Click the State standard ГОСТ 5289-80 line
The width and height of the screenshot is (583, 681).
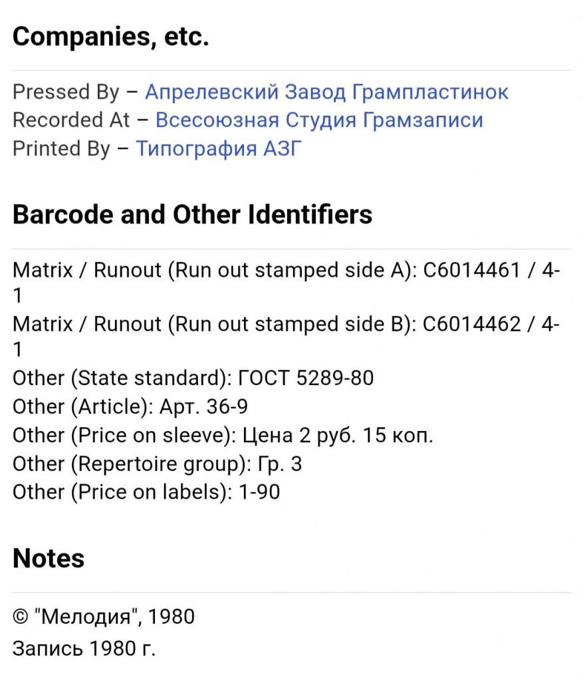click(193, 378)
